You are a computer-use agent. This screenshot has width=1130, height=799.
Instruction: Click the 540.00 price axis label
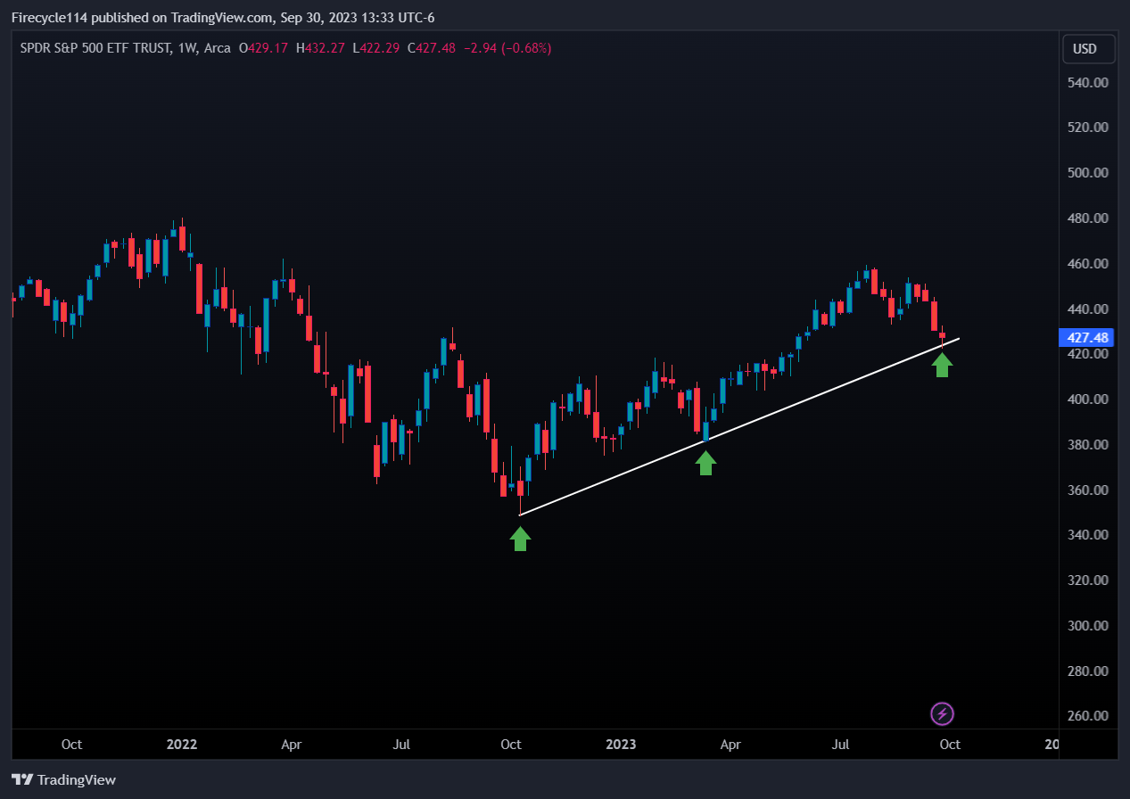tap(1087, 82)
